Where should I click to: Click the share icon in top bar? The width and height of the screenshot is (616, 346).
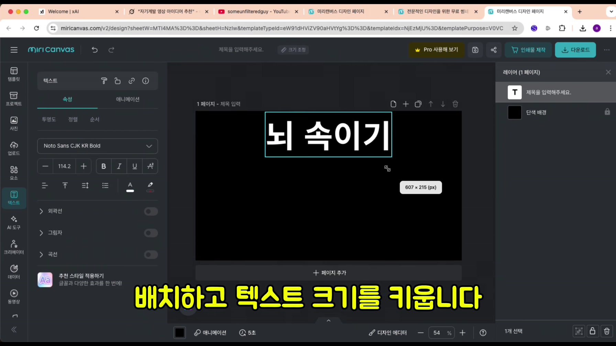[x=494, y=50]
